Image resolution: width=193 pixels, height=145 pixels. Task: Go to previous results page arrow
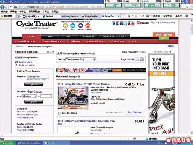pyautogui.click(x=137, y=59)
